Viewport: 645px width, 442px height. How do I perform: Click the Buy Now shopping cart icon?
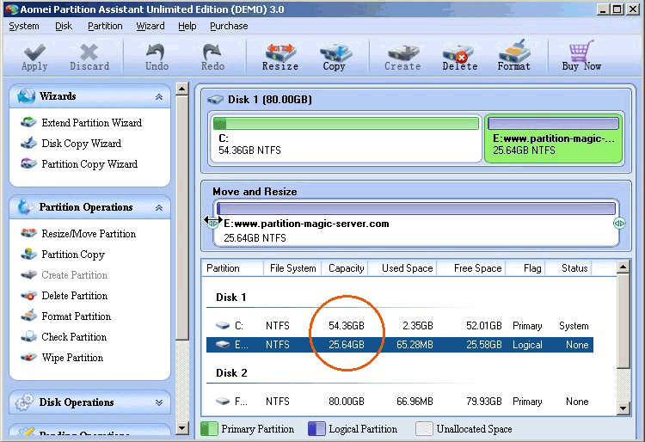[x=581, y=51]
